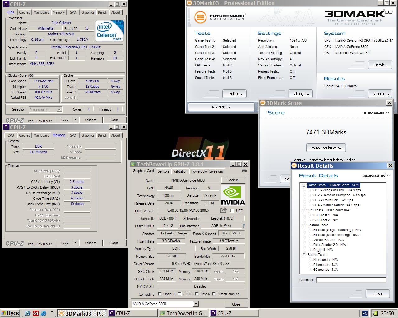Viewport: 398px width, 318px height.
Task: Select the Graphics Card tab in GPU-Z
Action: [143, 171]
